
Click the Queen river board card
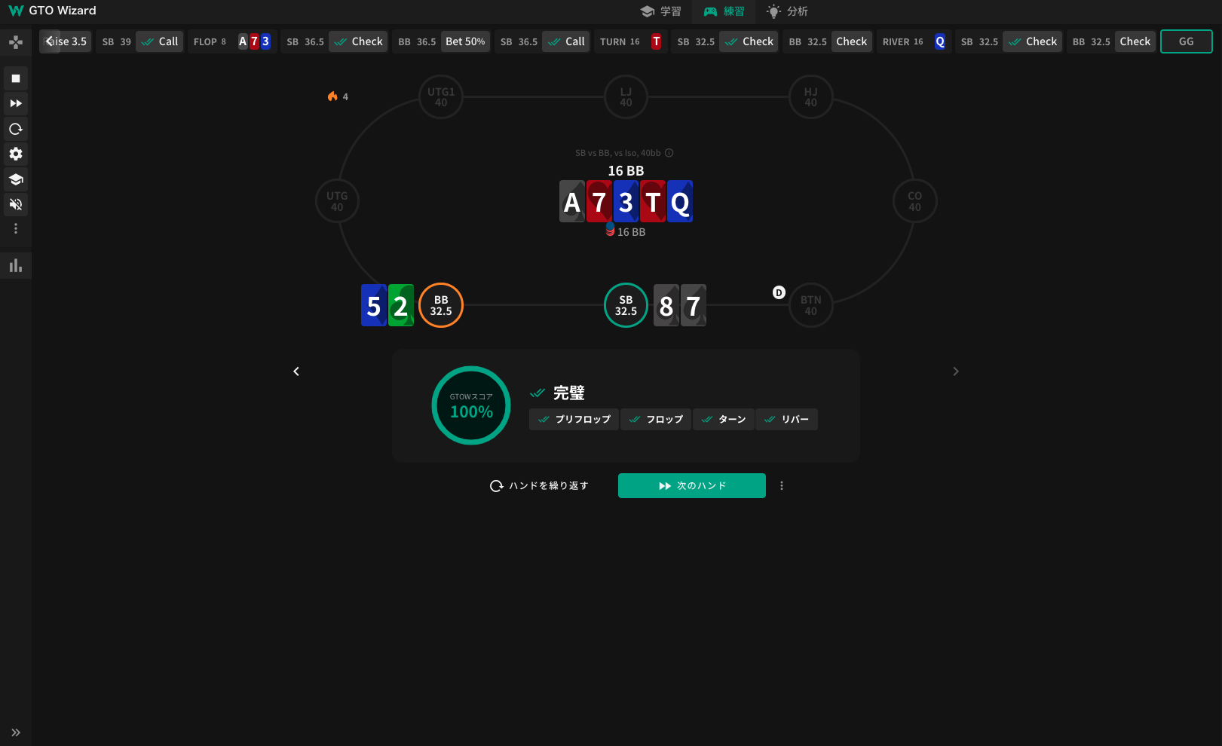click(x=680, y=201)
